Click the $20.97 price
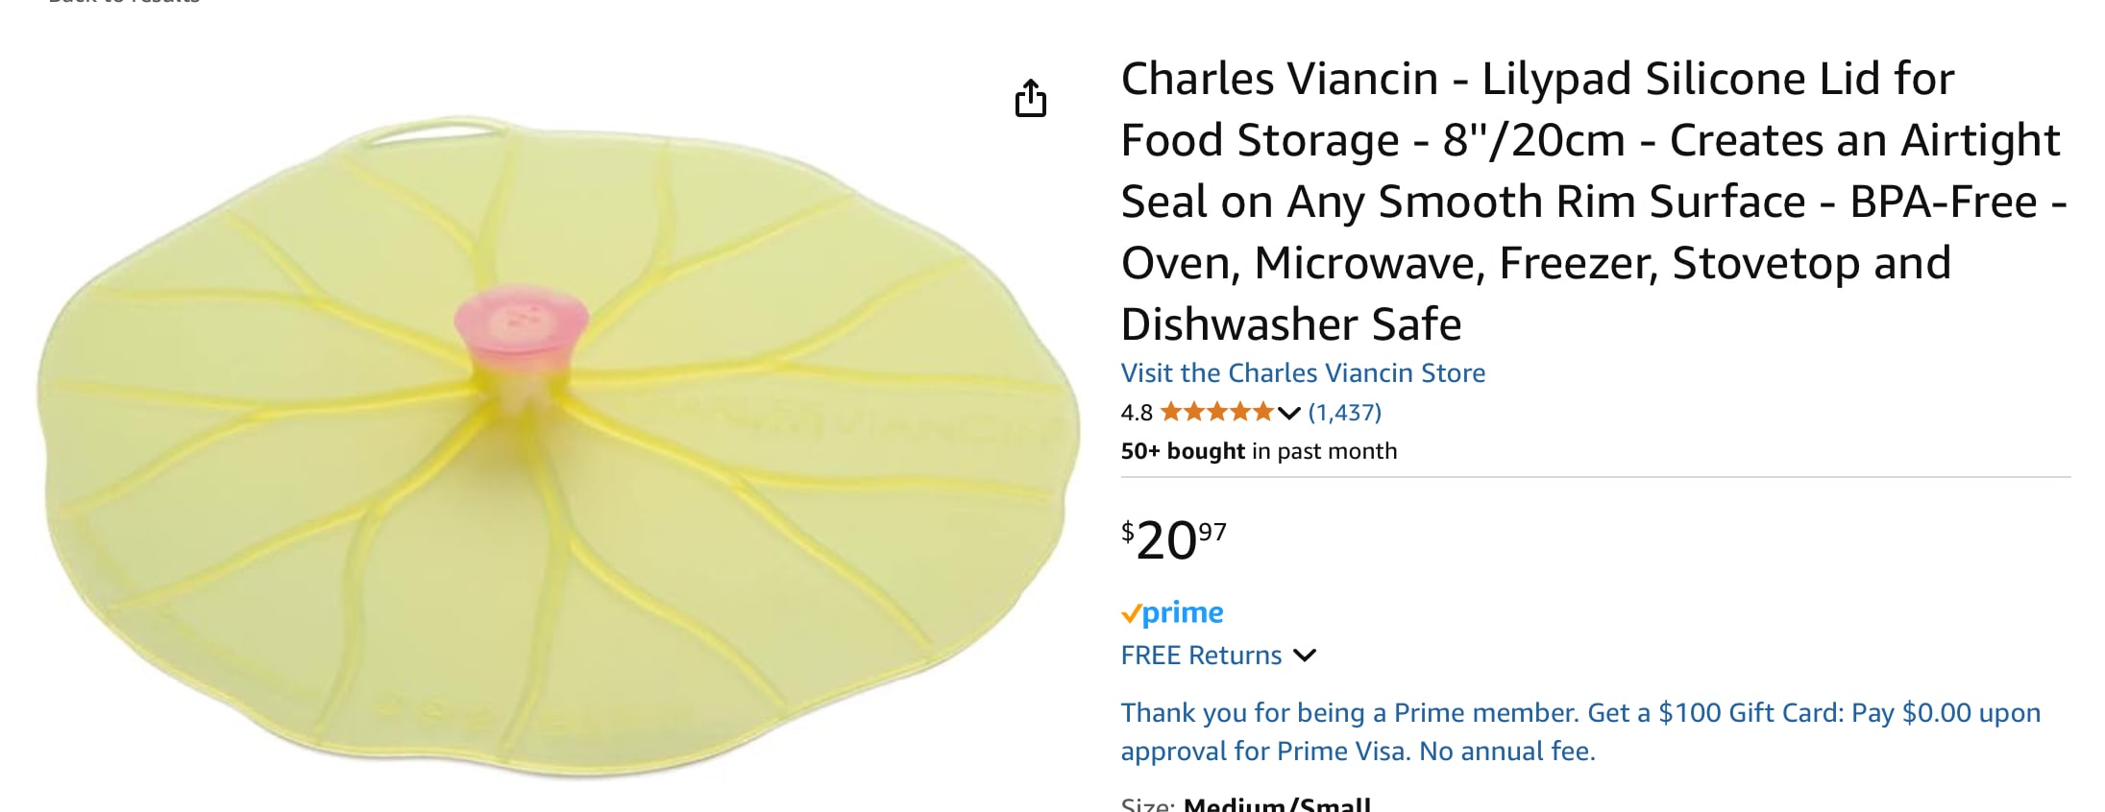The width and height of the screenshot is (2105, 812). click(1173, 539)
